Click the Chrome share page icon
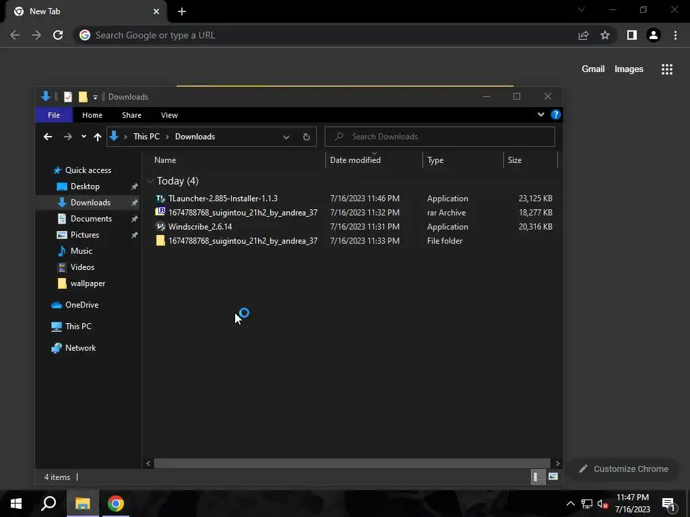Screen dimensions: 690x517 [x=584, y=35]
